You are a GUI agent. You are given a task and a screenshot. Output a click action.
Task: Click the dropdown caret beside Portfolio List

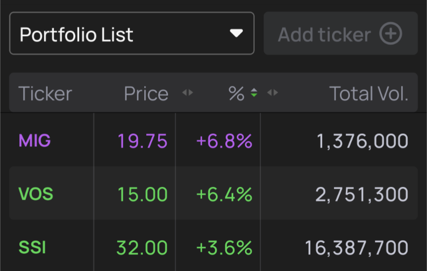(x=237, y=34)
